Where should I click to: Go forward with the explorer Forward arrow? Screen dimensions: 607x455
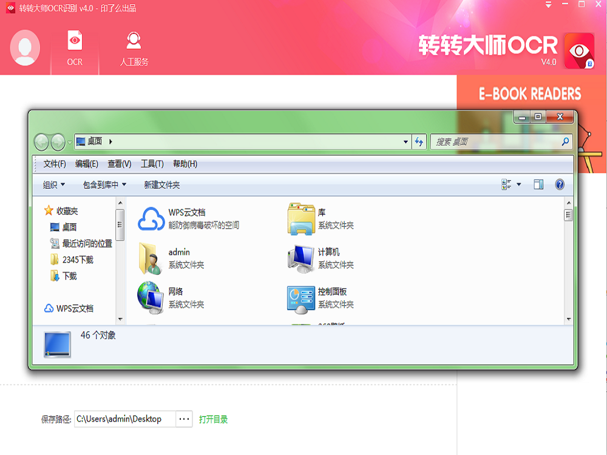tap(58, 142)
